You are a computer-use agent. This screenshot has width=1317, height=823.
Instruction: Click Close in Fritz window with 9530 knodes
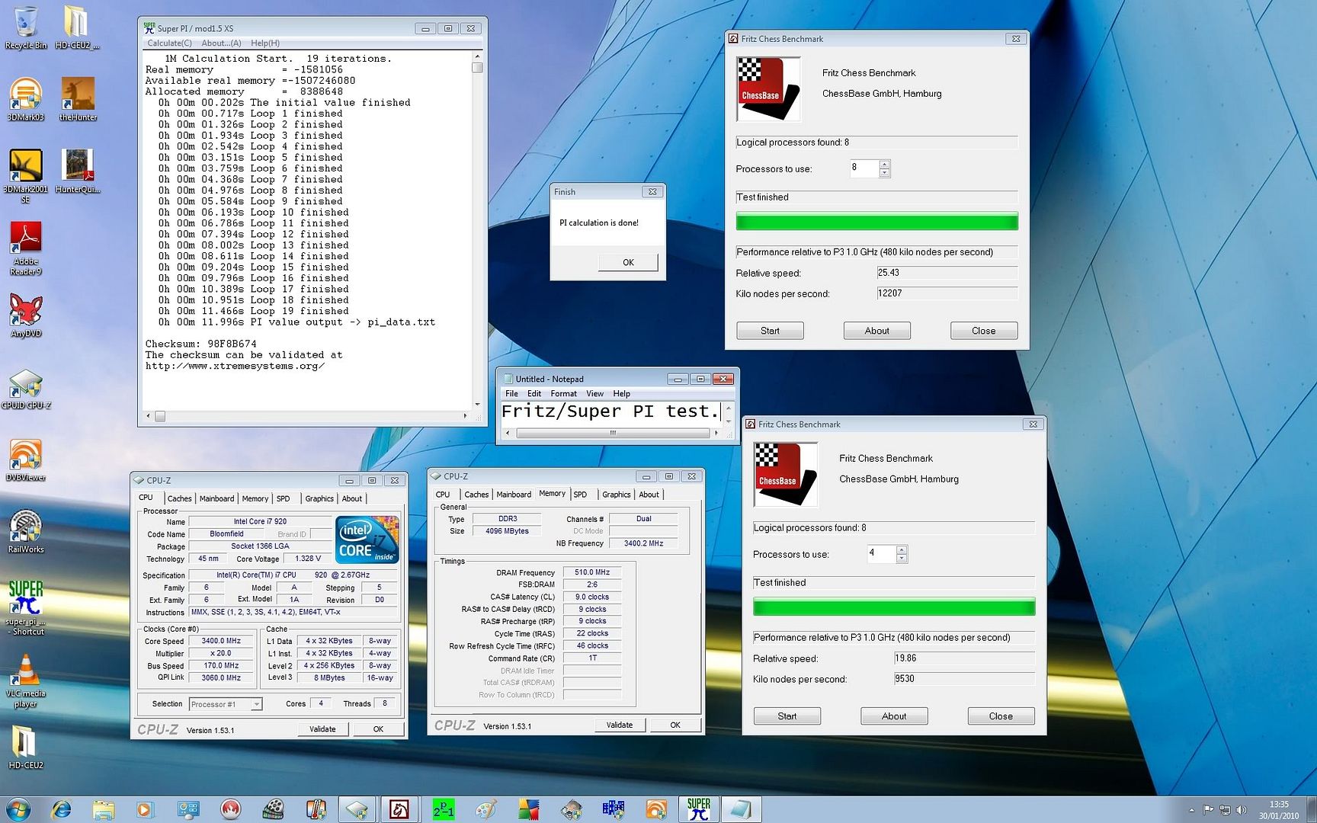tap(1001, 716)
